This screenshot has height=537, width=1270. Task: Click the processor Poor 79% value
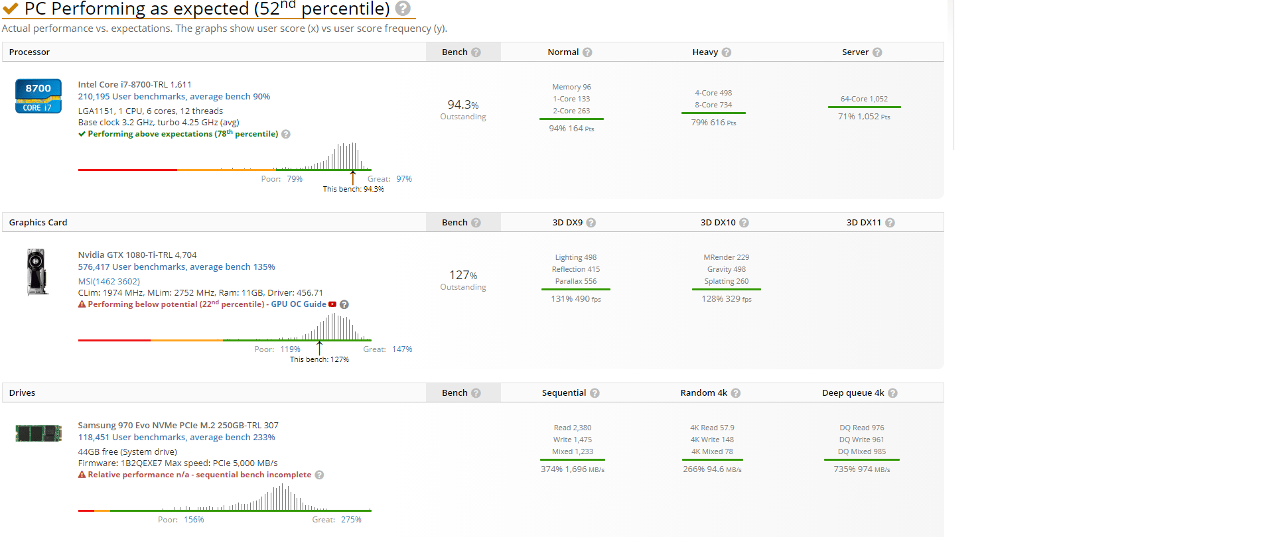295,179
